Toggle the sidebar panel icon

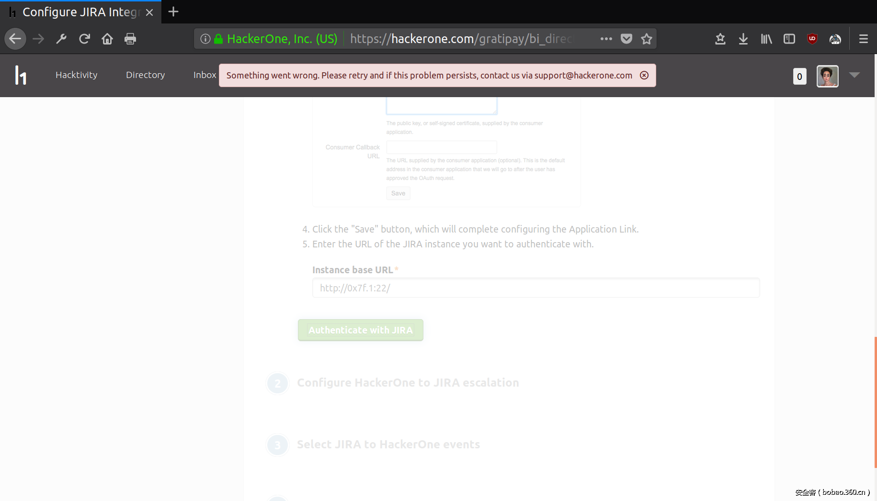pyautogui.click(x=789, y=39)
